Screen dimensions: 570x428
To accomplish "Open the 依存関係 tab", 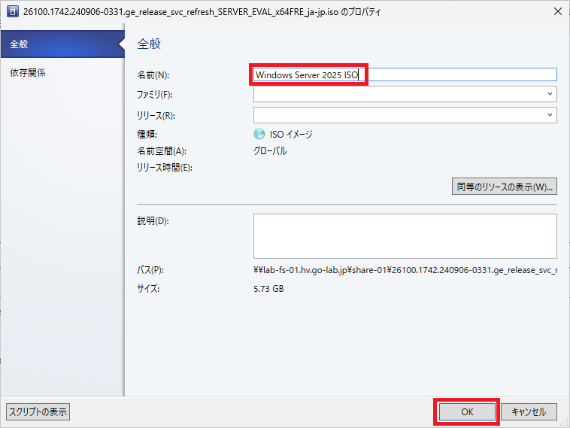I will 28,73.
